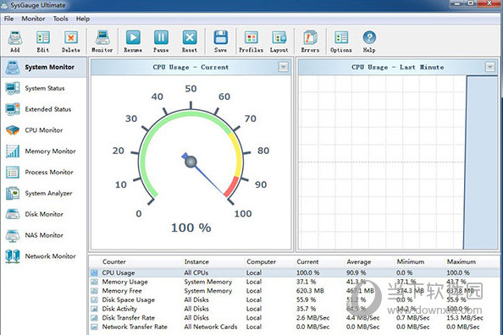Click the Help toolbar icon
503x335 pixels.
(x=369, y=41)
